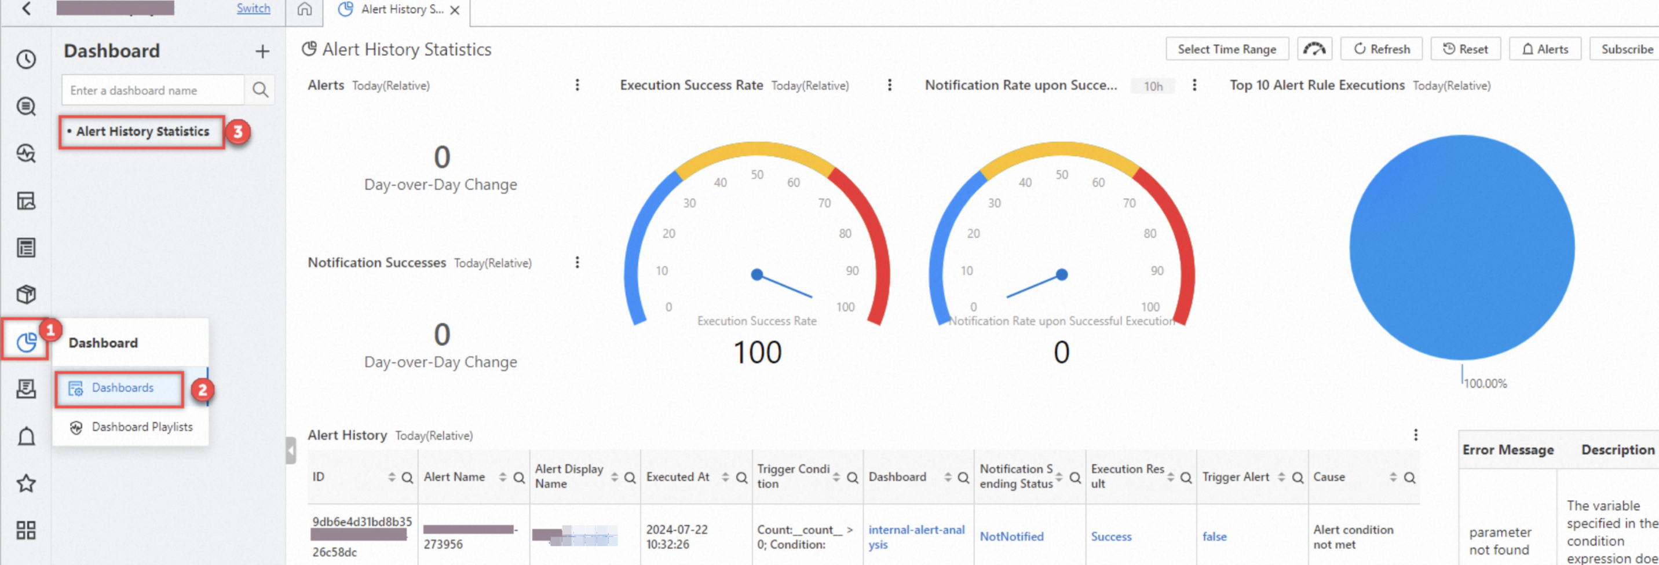
Task: Click the magnifier beside the dashboard name field
Action: point(260,90)
